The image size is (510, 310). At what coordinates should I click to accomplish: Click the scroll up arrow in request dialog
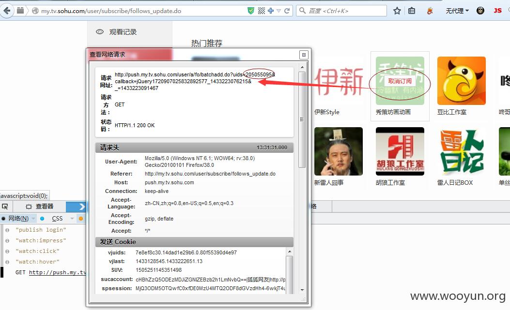point(302,67)
